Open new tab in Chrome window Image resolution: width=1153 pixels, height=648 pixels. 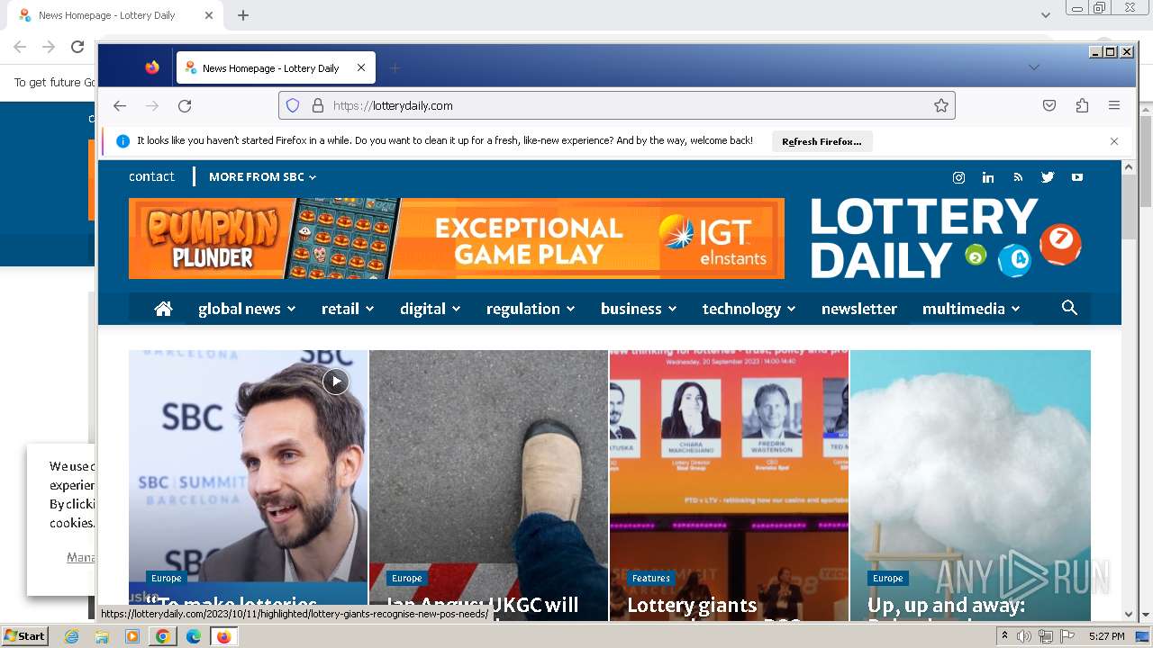tap(243, 15)
